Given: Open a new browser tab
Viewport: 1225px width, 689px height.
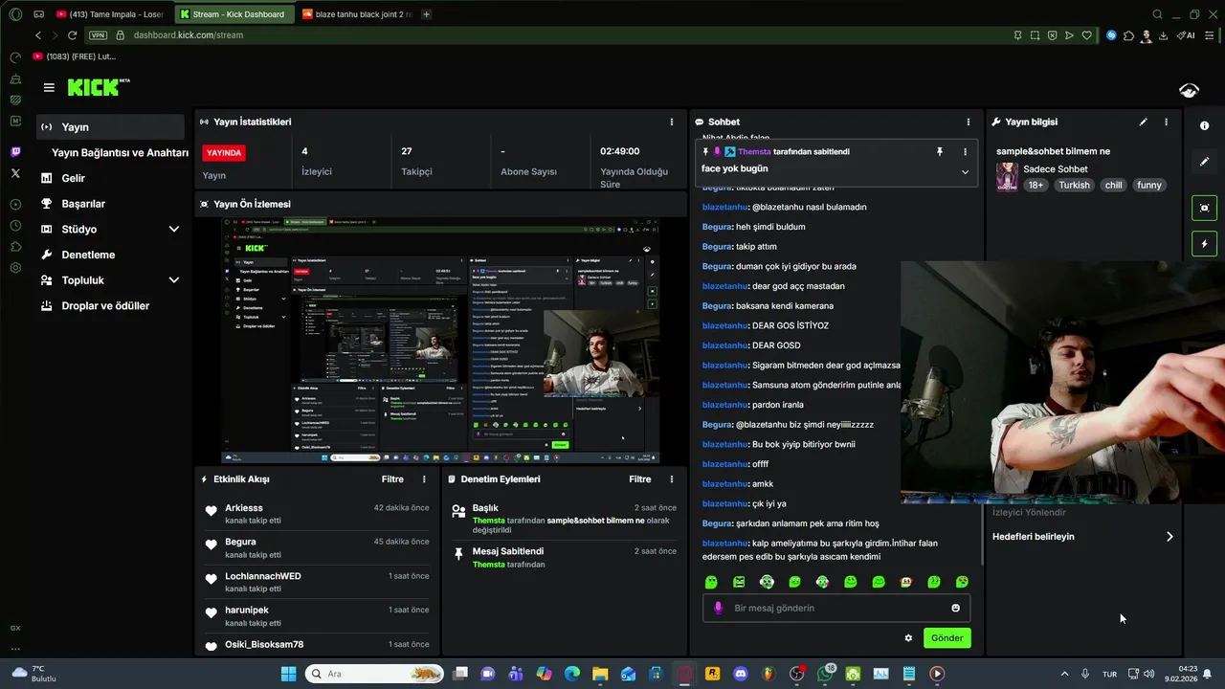Looking at the screenshot, I should [x=426, y=14].
